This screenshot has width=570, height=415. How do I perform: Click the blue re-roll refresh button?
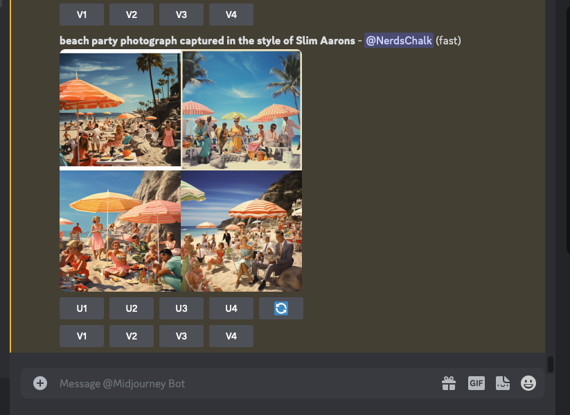281,308
